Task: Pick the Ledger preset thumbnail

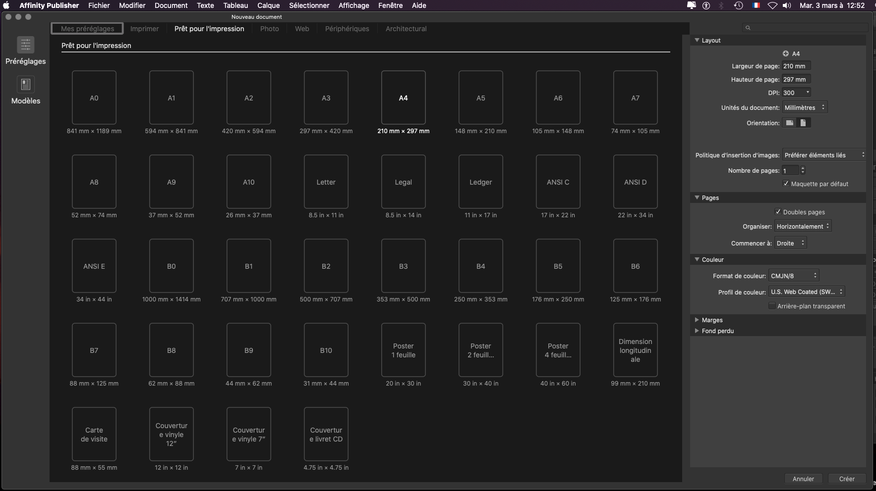Action: tap(481, 182)
